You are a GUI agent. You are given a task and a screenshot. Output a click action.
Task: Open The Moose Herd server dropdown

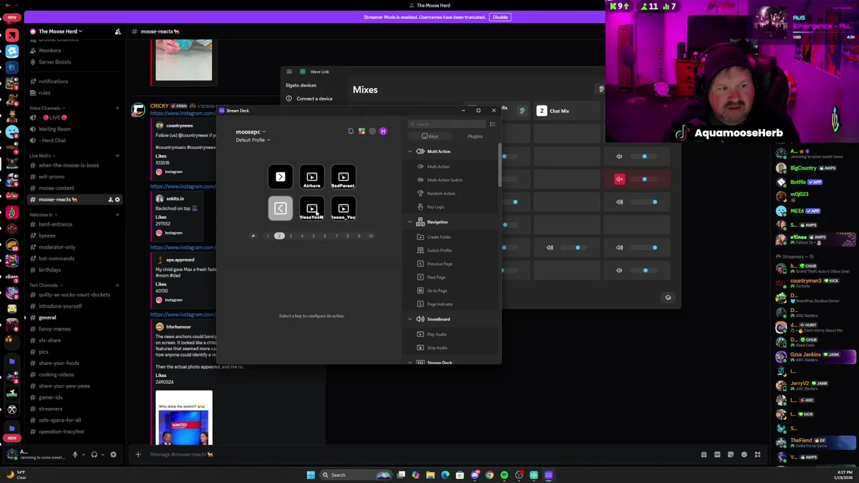(60, 32)
